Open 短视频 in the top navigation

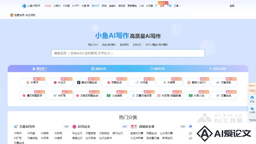point(122,6)
